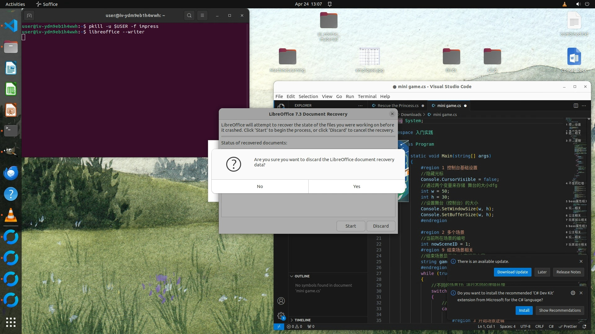The width and height of the screenshot is (595, 334).
Task: Click the Prettier status bar item
Action: click(568, 327)
